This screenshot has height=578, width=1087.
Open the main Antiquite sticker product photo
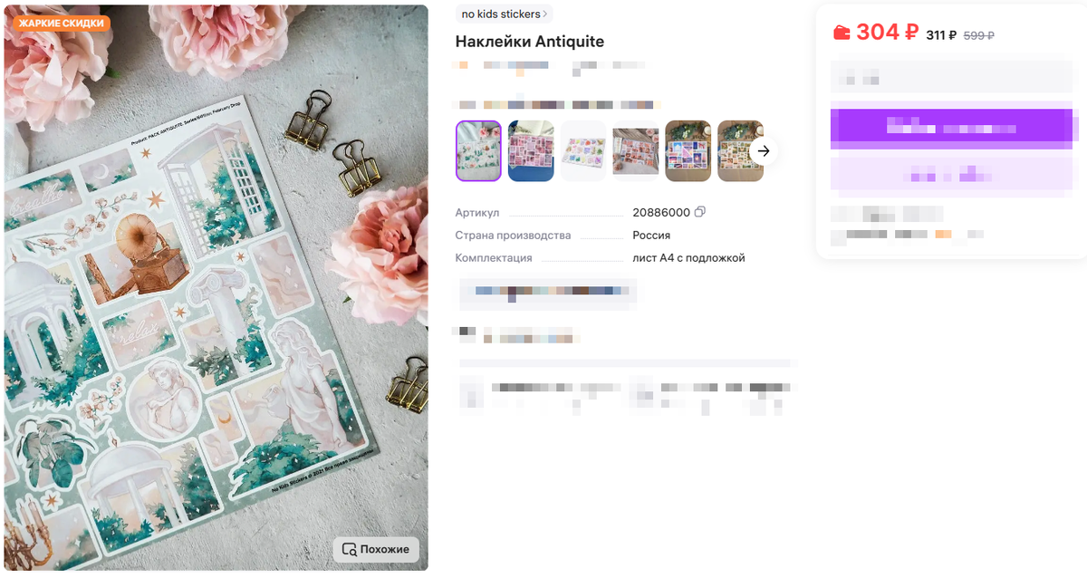click(x=216, y=288)
